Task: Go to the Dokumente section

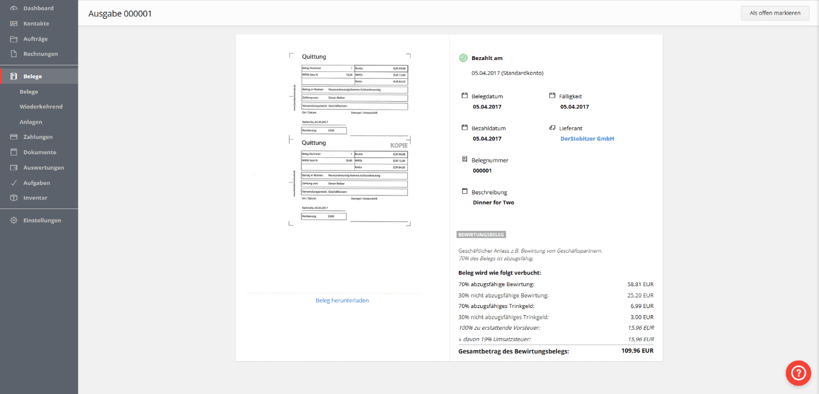Action: point(40,152)
